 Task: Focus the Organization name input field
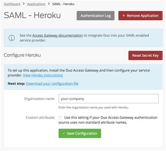tap(109, 99)
